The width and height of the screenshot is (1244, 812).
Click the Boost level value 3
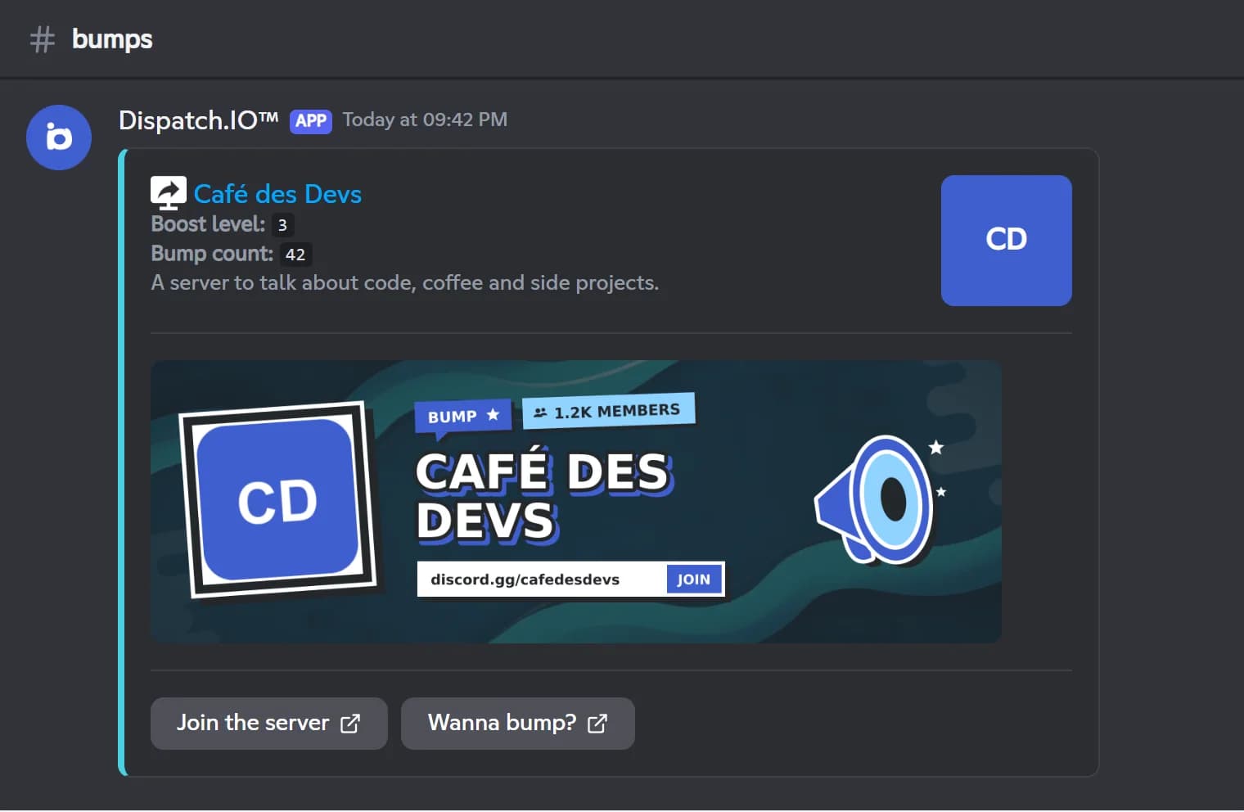coord(282,225)
